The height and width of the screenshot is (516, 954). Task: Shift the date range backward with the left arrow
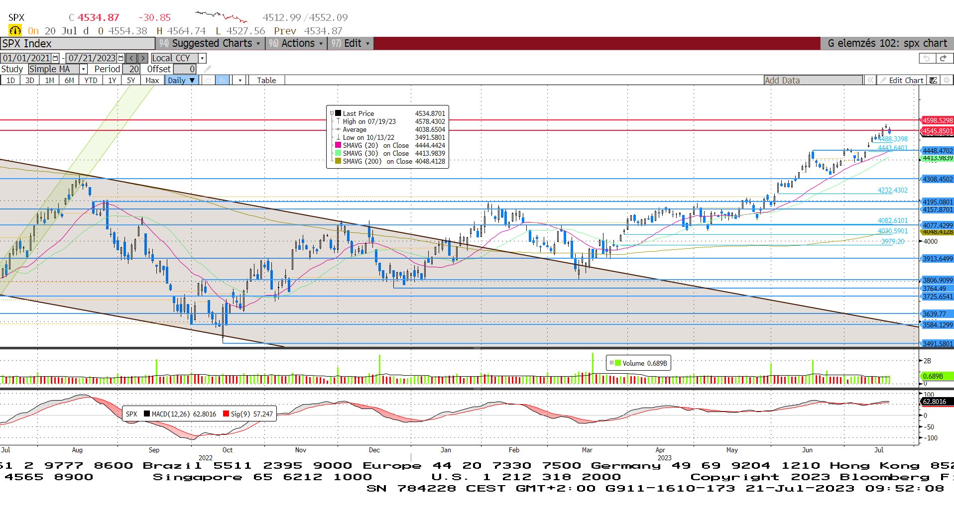pos(131,58)
